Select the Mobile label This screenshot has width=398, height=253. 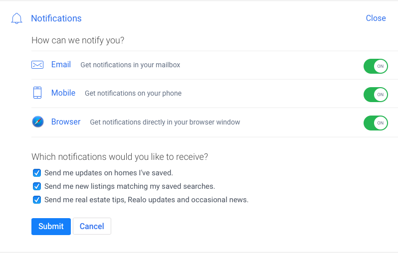click(63, 93)
